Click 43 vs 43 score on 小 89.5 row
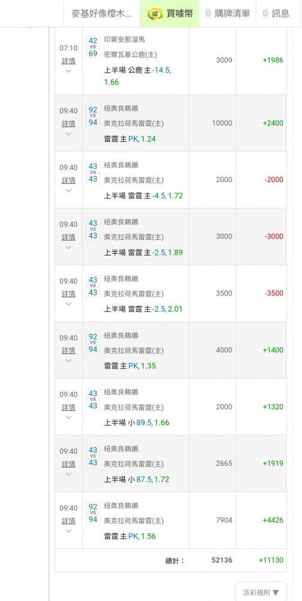 click(93, 400)
